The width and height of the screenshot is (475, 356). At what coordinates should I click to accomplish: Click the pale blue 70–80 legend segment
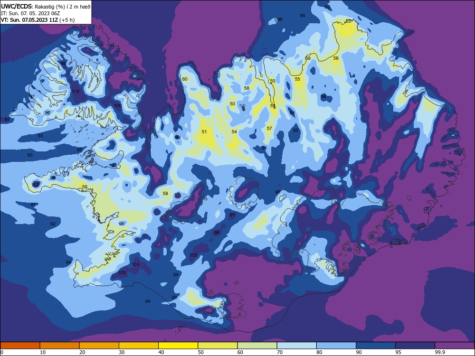click(x=296, y=346)
